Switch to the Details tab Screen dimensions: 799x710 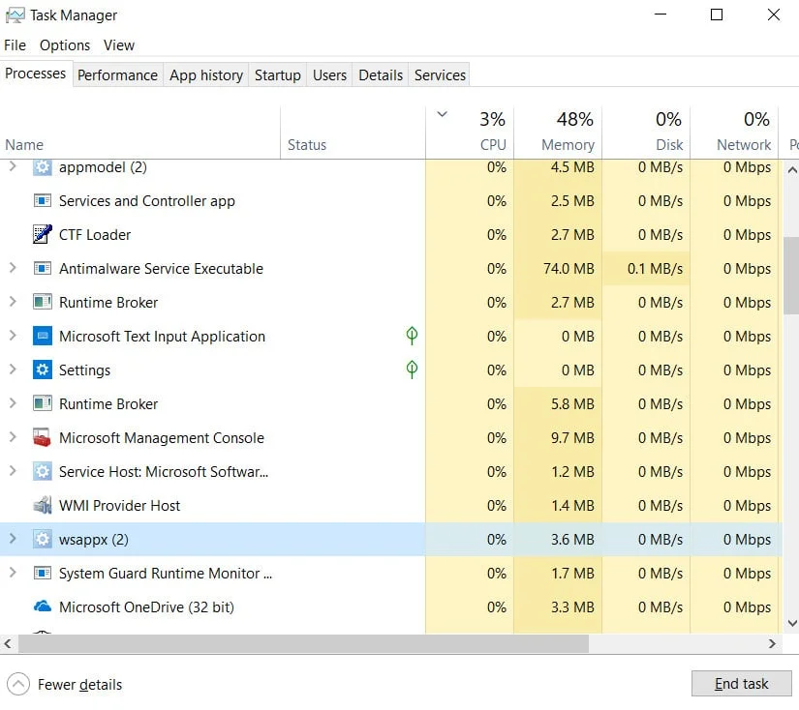(381, 75)
